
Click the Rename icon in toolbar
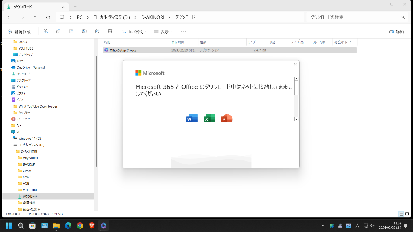[x=84, y=31]
